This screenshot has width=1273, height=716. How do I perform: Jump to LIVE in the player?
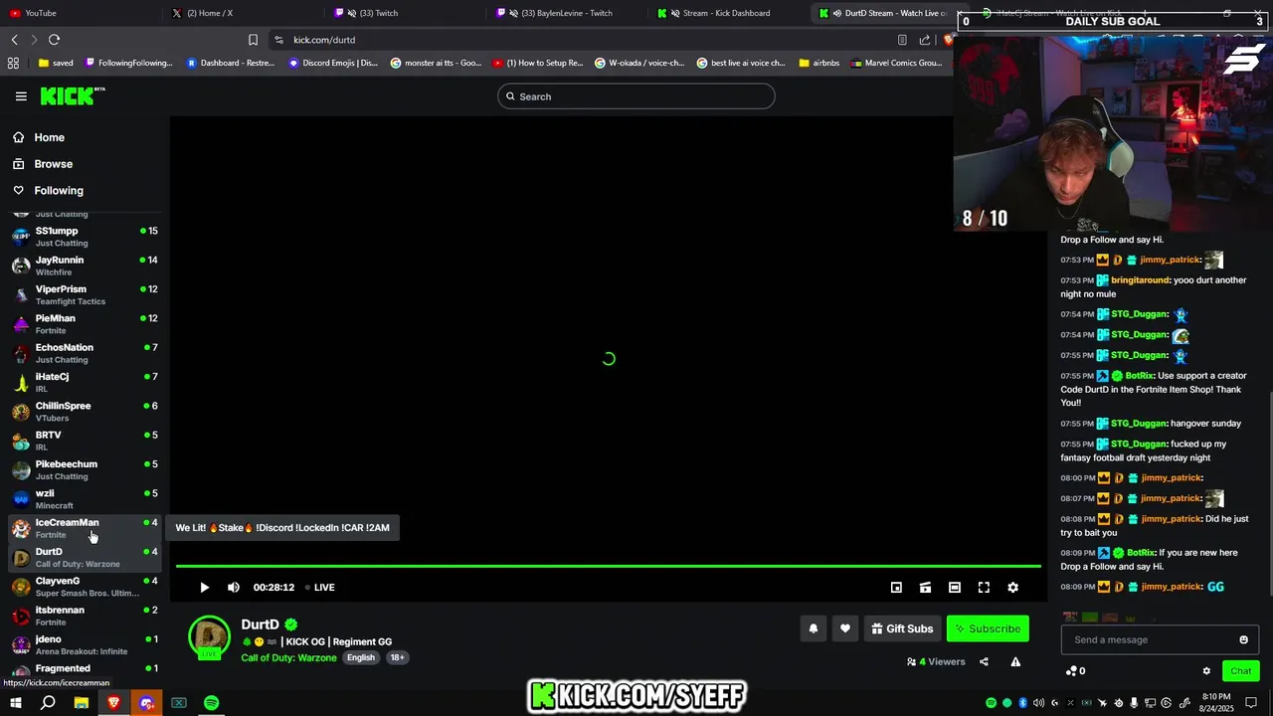point(320,588)
